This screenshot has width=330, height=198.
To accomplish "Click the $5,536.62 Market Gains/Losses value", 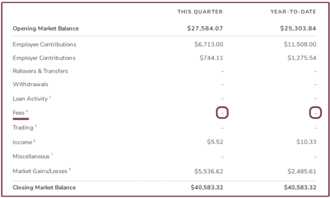I will click(x=209, y=171).
